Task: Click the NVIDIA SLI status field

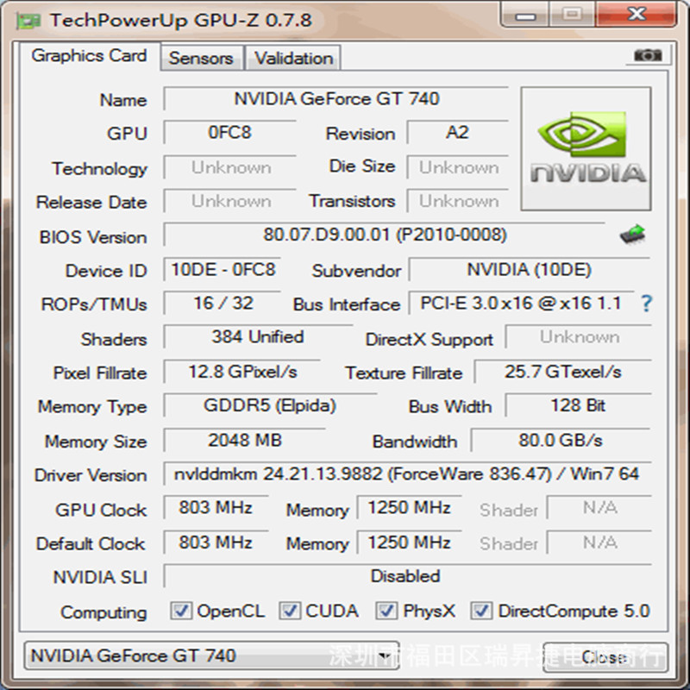Action: (x=407, y=576)
